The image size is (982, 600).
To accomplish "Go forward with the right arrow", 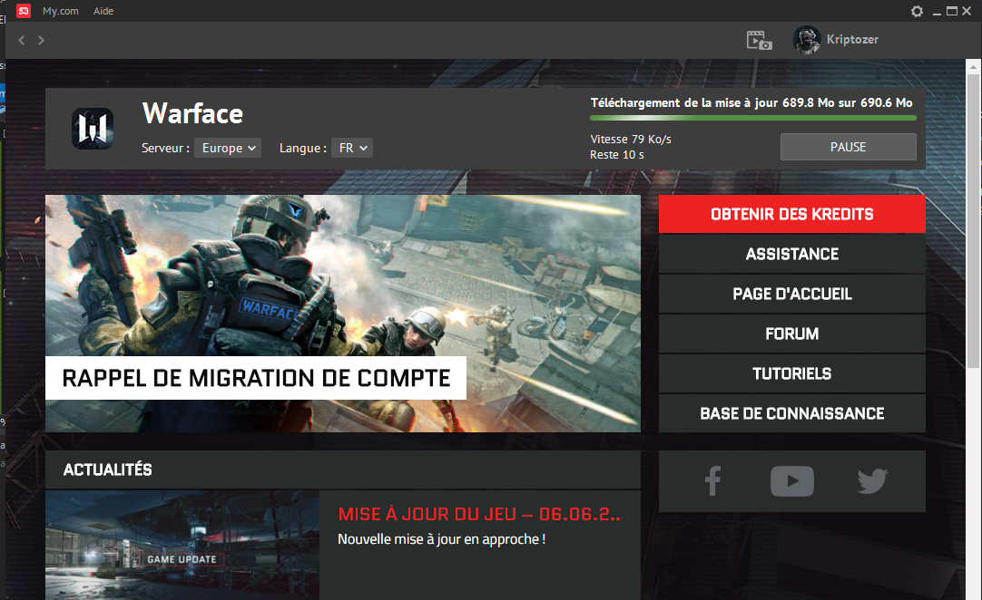I will [42, 40].
